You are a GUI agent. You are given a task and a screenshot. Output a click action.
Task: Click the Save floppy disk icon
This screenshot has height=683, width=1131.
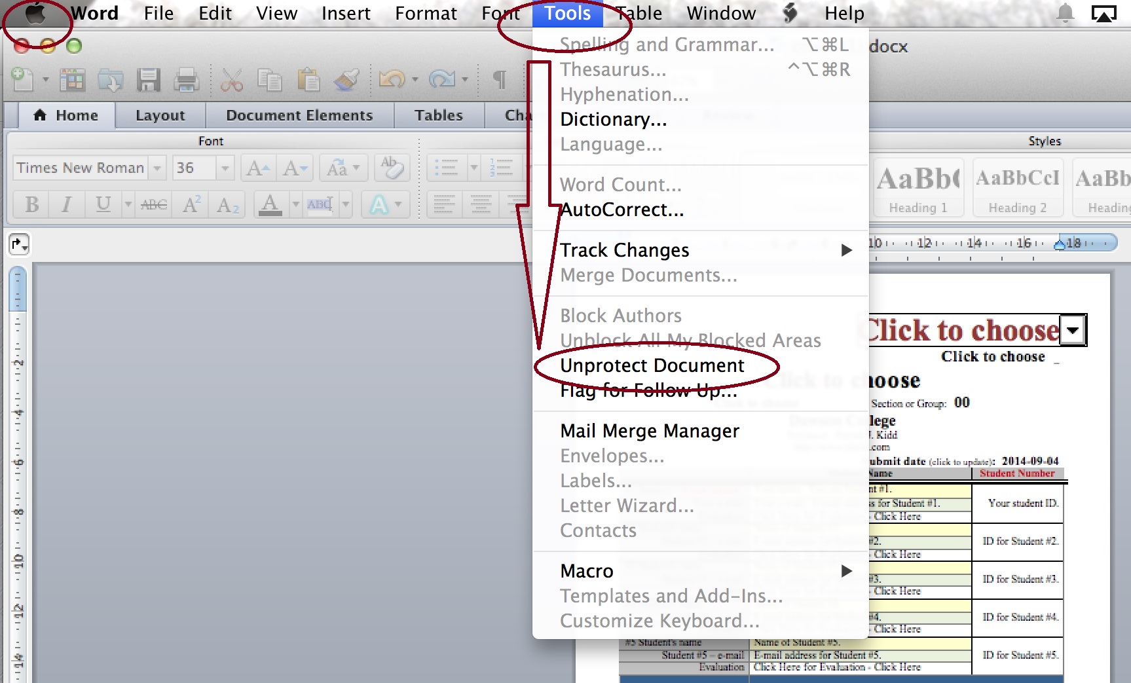[x=149, y=80]
